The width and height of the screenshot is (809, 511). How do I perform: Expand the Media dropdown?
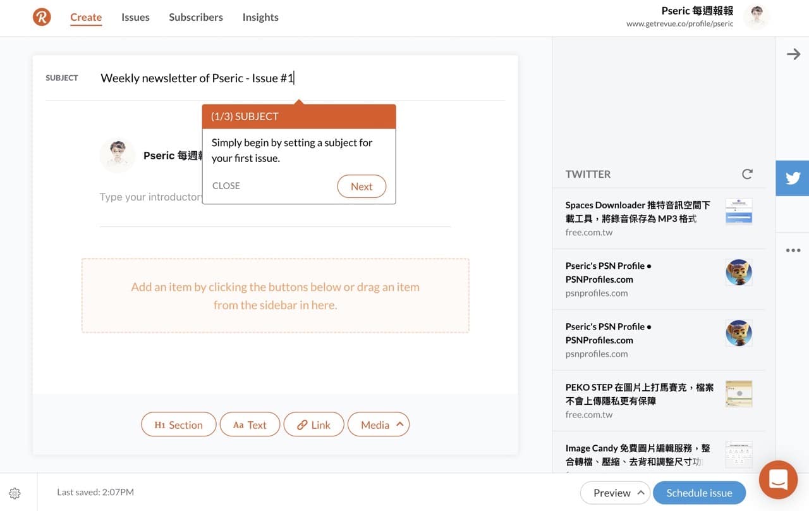tap(379, 424)
